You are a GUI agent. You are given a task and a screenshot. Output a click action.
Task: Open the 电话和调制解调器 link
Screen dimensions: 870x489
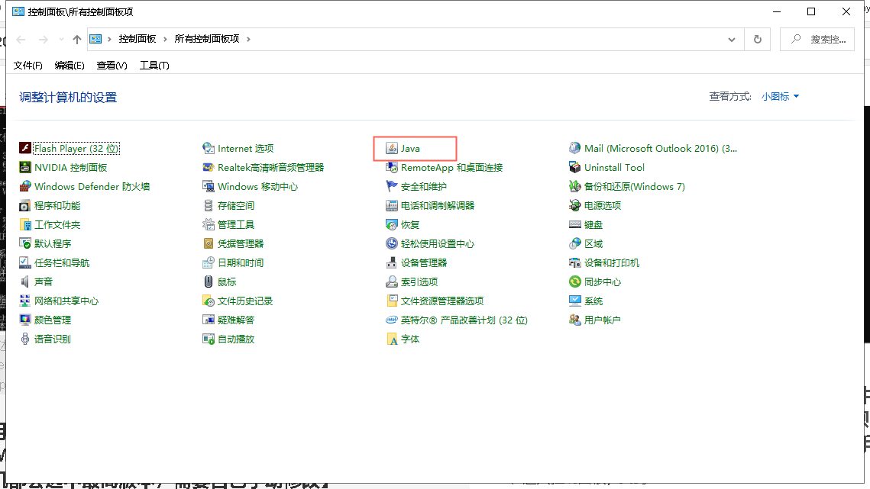[x=437, y=206]
